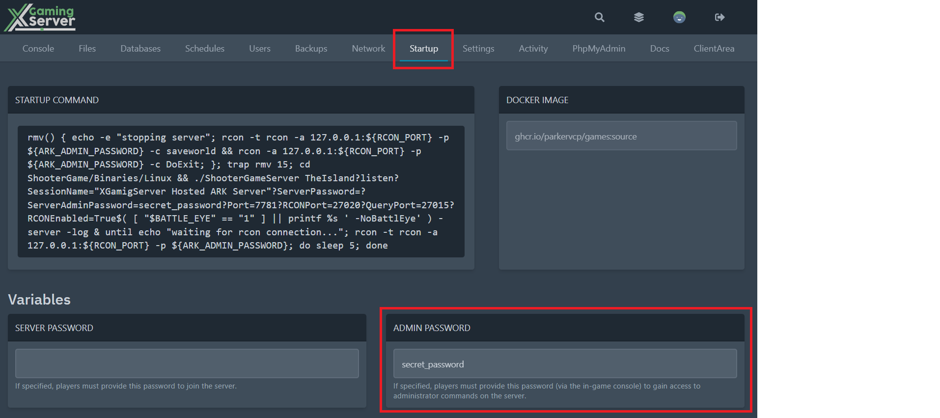Go to the Databases tab
The width and height of the screenshot is (940, 418).
coord(140,49)
